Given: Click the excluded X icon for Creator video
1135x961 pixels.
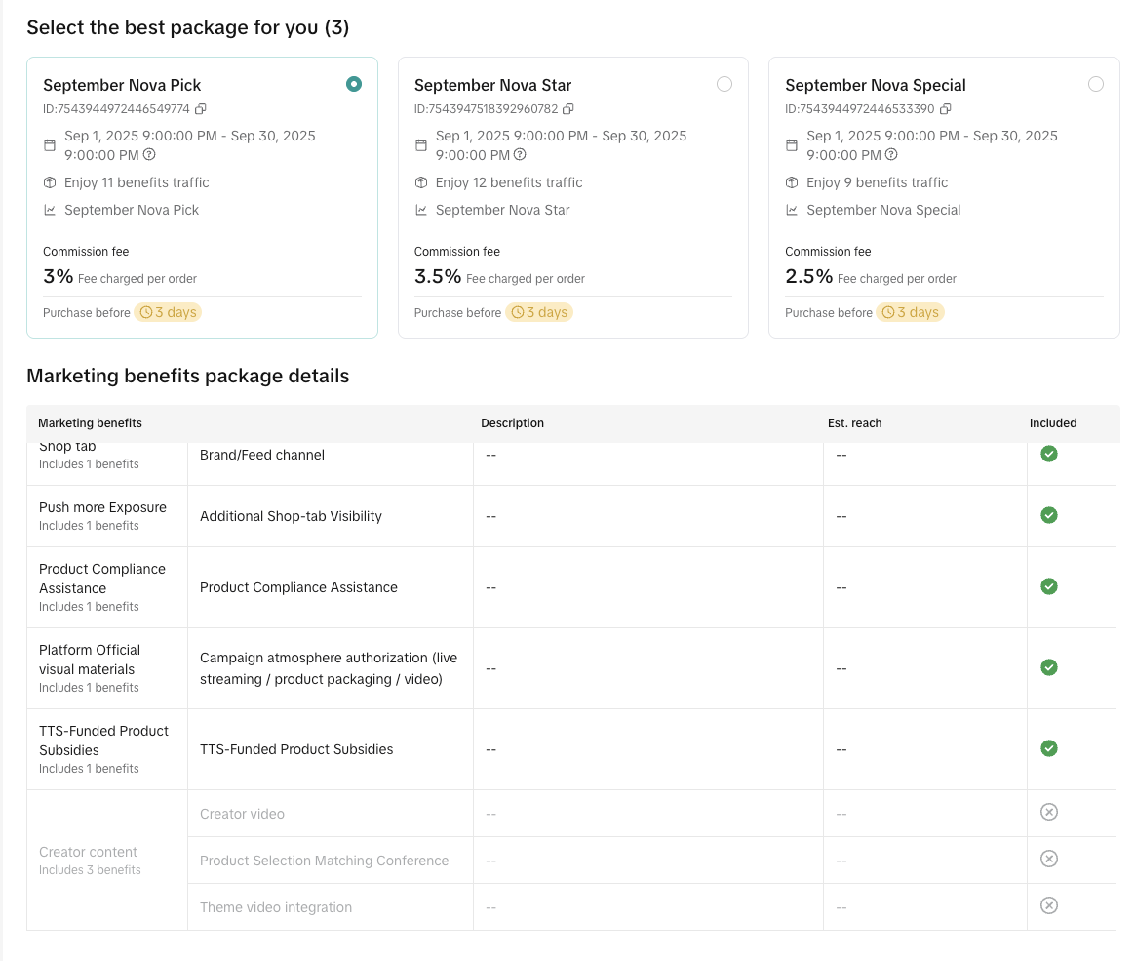Looking at the screenshot, I should [x=1048, y=813].
